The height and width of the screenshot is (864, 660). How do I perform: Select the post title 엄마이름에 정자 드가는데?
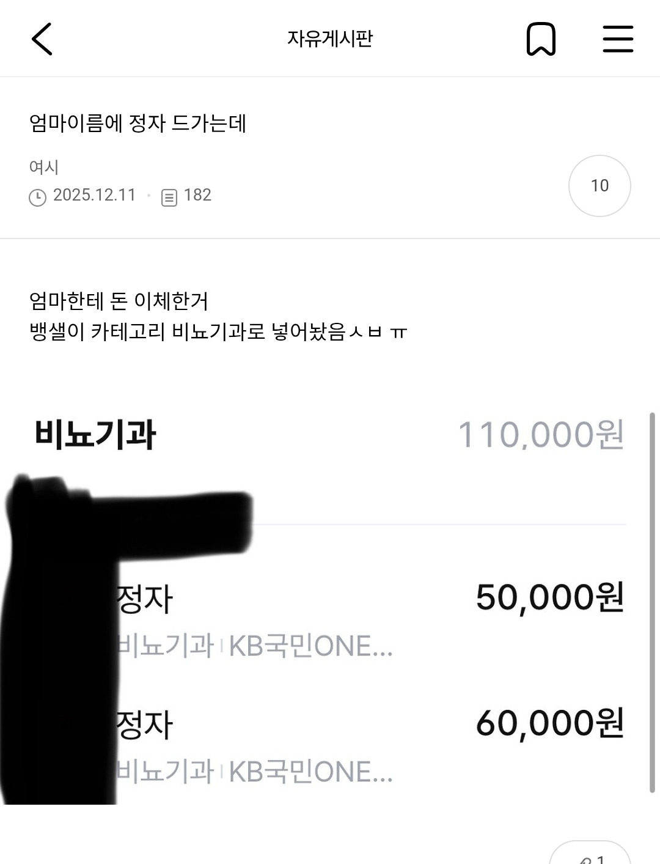pos(137,124)
